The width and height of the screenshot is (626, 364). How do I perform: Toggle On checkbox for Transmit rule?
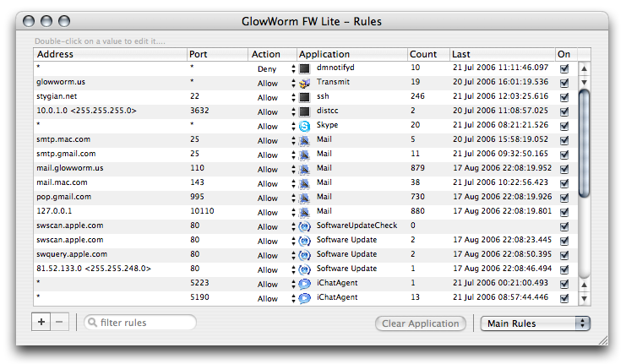[564, 83]
